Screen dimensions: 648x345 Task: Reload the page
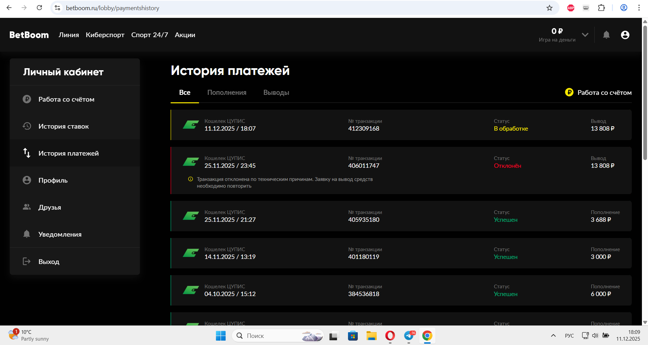click(x=39, y=8)
